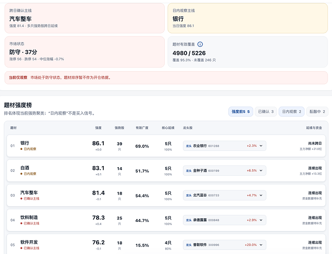Click the 4980 / 5226 coverage value
Screen dimensions: 332x254
click(x=189, y=53)
